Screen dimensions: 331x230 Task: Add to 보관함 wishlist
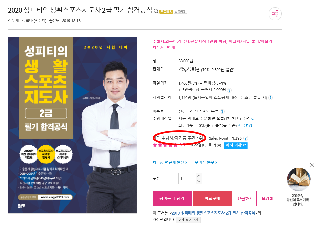coord(269,199)
